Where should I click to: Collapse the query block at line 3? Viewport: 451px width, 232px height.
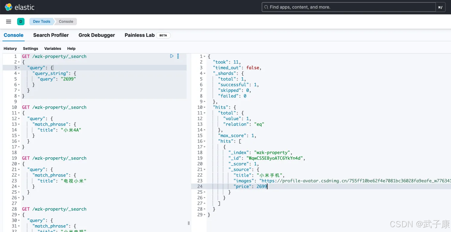(19, 68)
